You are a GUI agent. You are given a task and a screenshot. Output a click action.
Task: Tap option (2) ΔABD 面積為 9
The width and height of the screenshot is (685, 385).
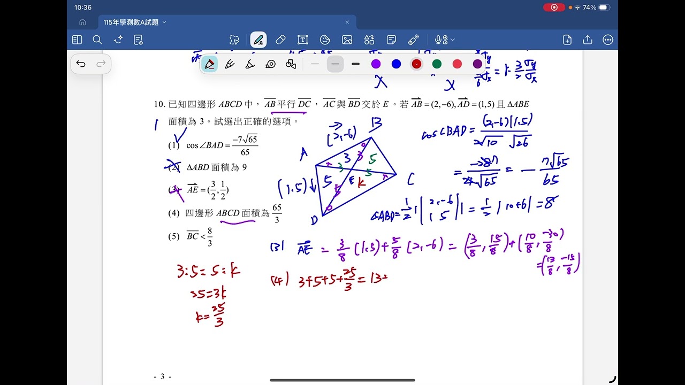(x=208, y=167)
